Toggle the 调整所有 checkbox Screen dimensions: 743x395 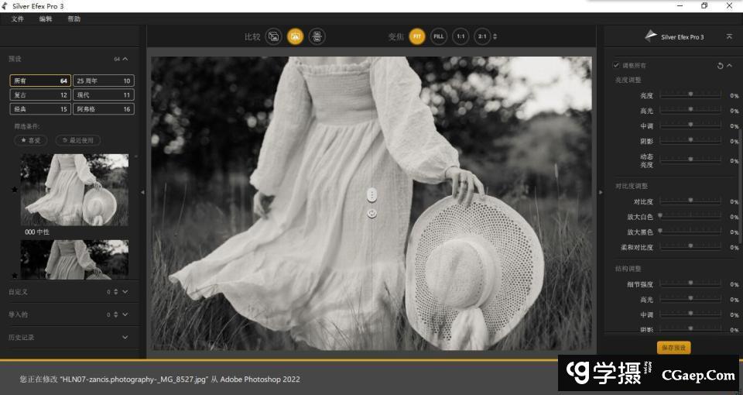click(616, 66)
